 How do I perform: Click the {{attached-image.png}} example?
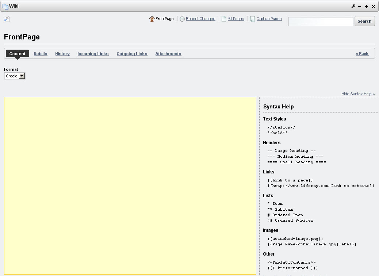295,239
